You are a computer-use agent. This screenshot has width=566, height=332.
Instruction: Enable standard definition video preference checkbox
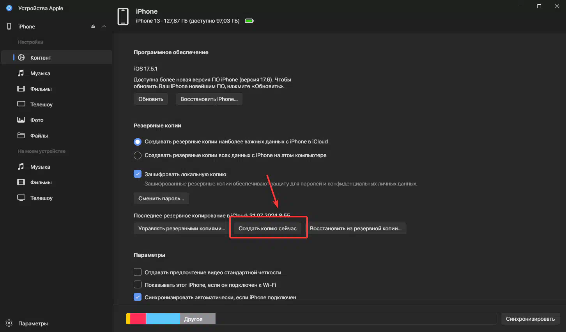click(138, 272)
